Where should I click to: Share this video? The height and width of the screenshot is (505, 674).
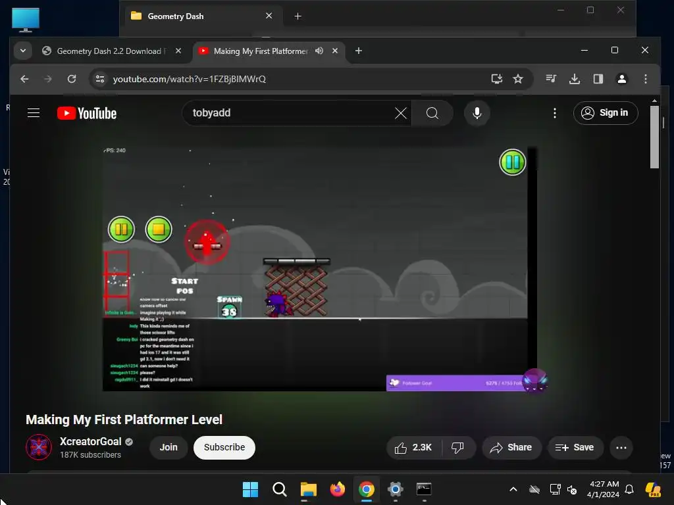(x=511, y=448)
